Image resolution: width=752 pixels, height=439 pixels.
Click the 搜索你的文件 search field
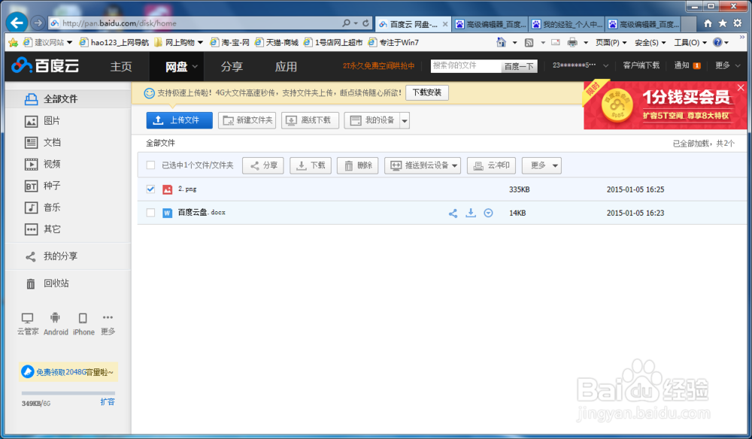coord(465,65)
